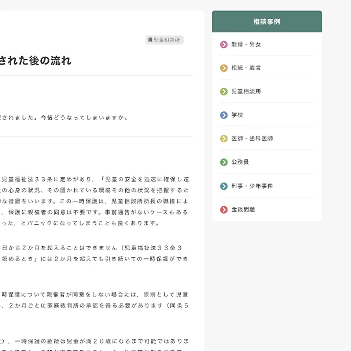Select the 学校 category link
Screen dimensions: 351x351
point(237,115)
